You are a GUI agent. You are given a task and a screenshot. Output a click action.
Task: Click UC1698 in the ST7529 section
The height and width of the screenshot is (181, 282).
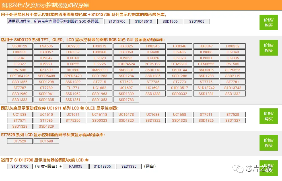pos(46,141)
